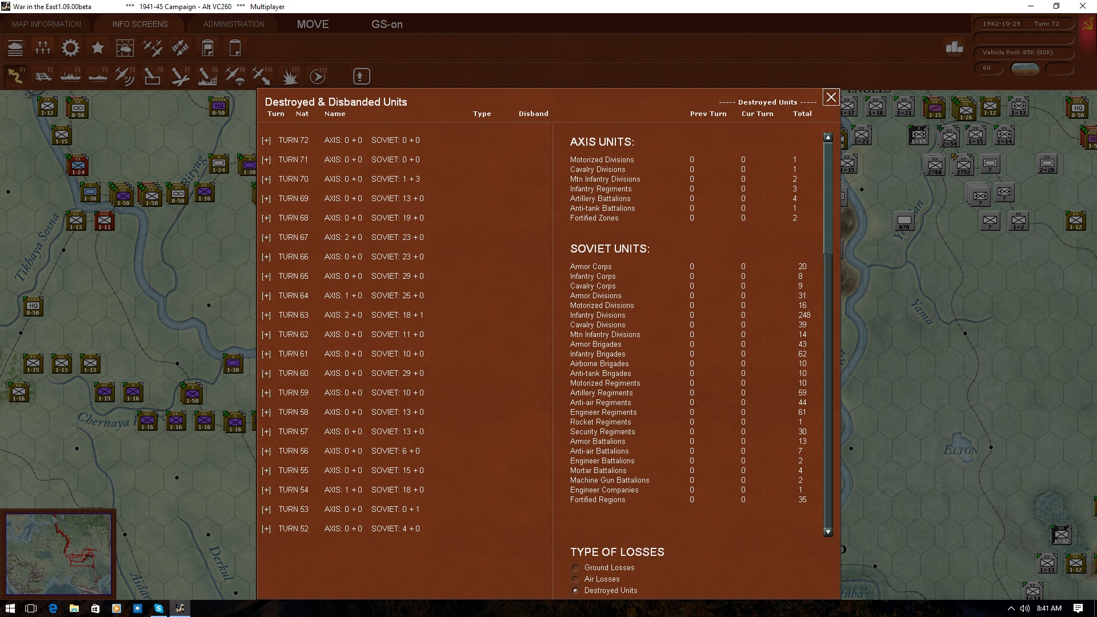Image resolution: width=1097 pixels, height=617 pixels.
Task: Select the F4 amphibious ship icon
Action: pos(98,76)
